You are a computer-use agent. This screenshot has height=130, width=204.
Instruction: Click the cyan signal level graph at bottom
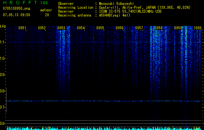[104, 128]
